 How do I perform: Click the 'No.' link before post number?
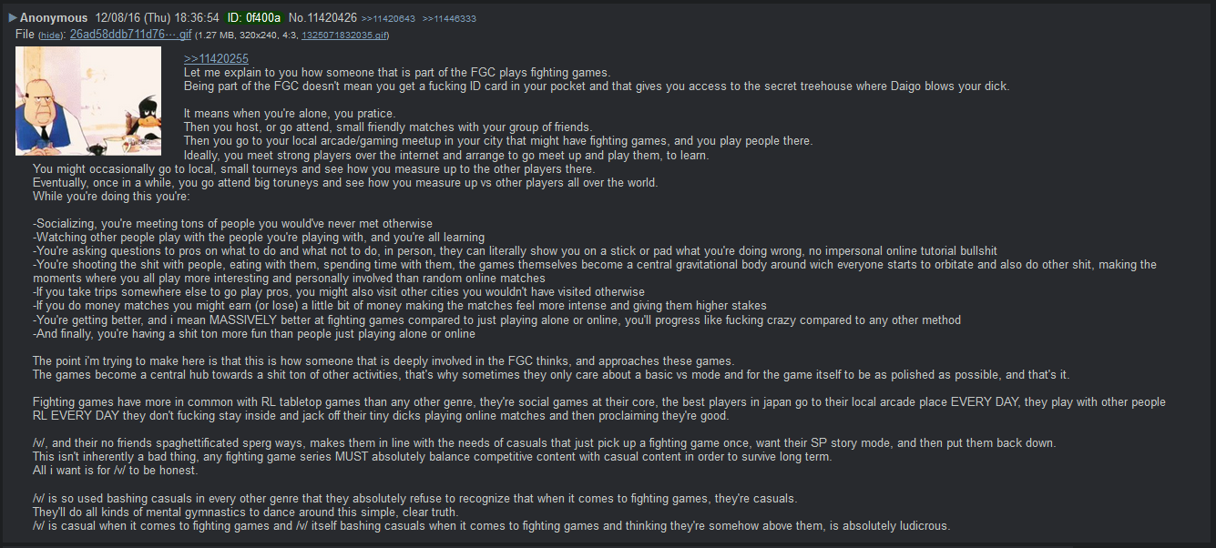click(296, 17)
